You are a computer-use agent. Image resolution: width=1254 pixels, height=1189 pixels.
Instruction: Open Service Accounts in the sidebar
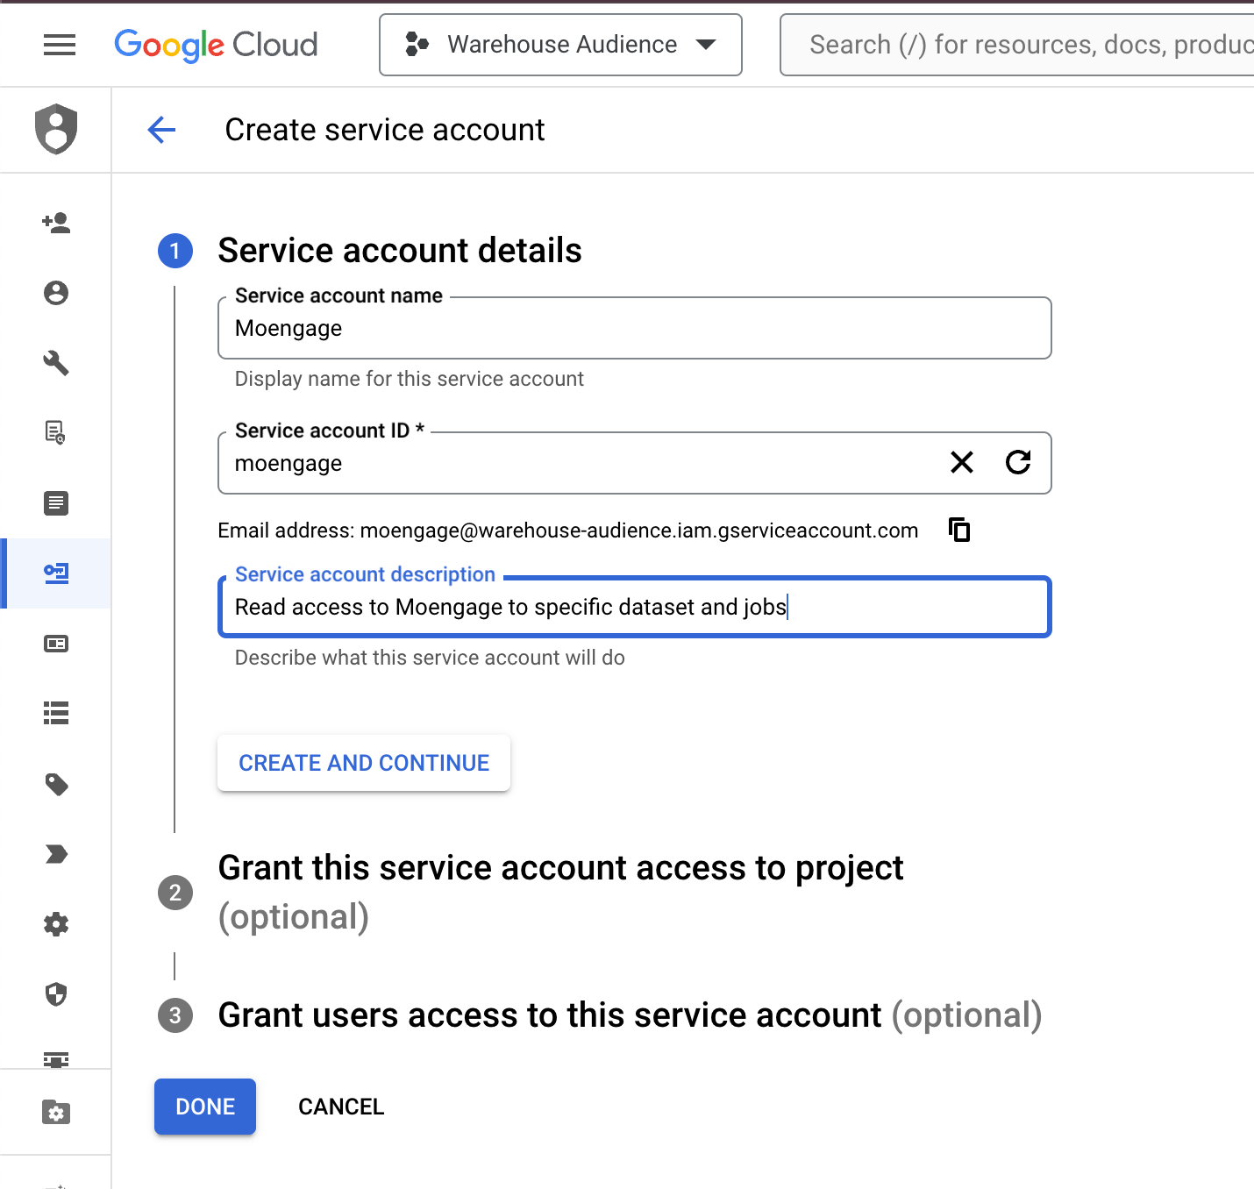(56, 573)
